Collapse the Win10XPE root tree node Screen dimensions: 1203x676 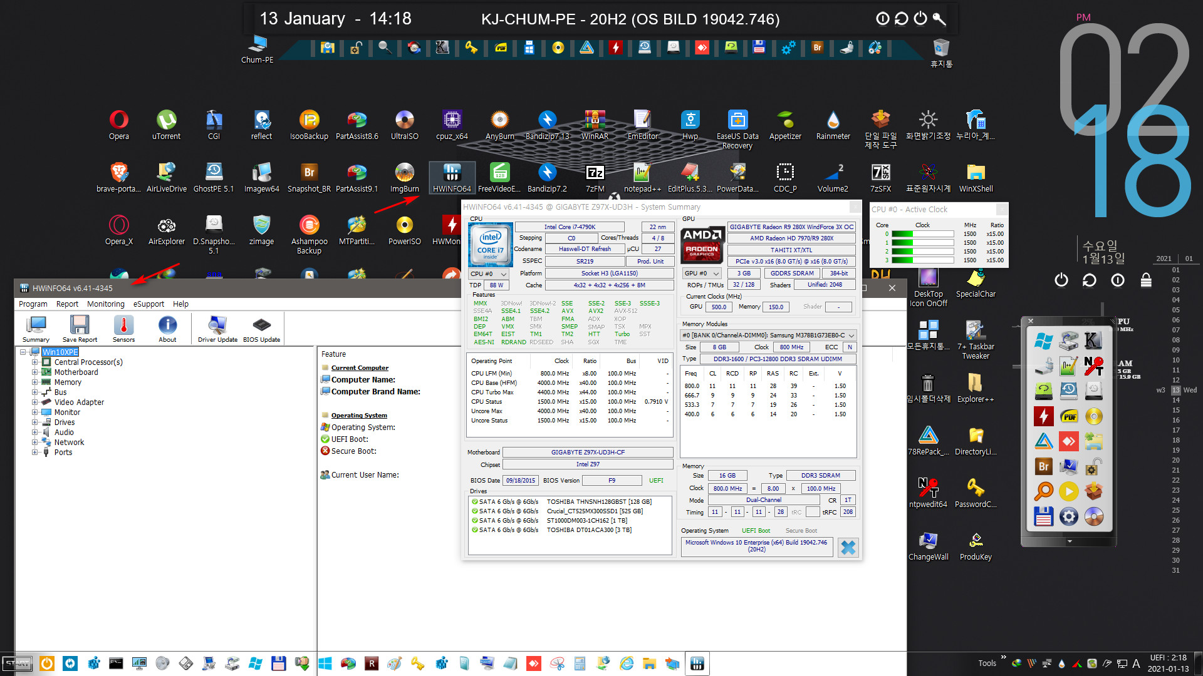pos(23,352)
